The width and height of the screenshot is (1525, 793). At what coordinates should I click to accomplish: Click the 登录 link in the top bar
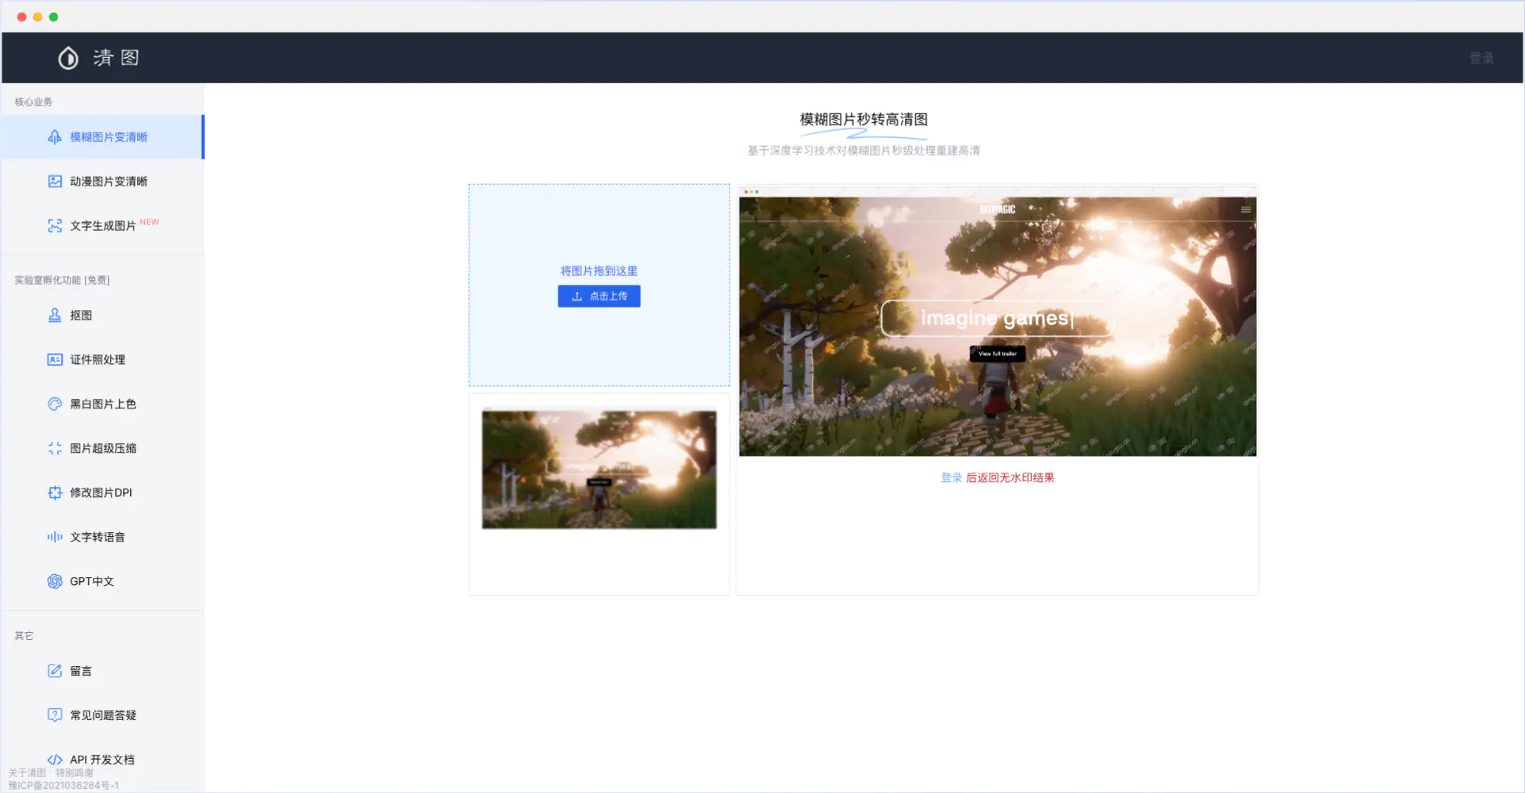click(1481, 58)
